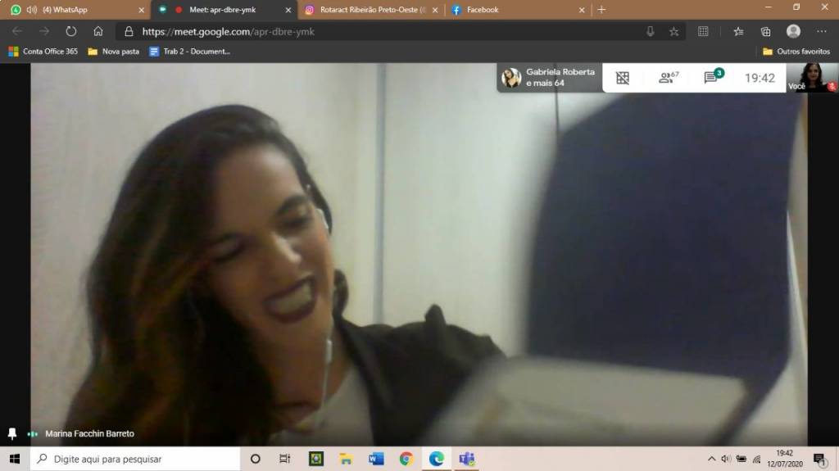Click the microphone permission icon in address bar
839x471 pixels.
[x=650, y=32]
